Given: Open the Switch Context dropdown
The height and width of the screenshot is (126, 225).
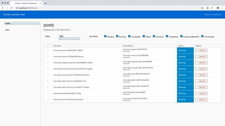Looking at the screenshot, I should 214,15.
